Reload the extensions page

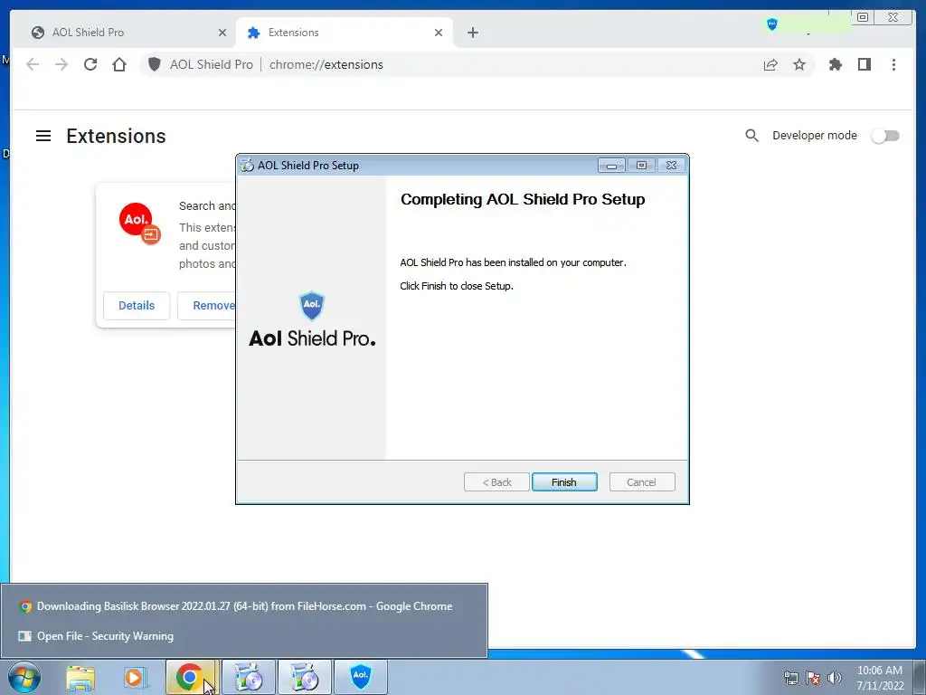[90, 64]
